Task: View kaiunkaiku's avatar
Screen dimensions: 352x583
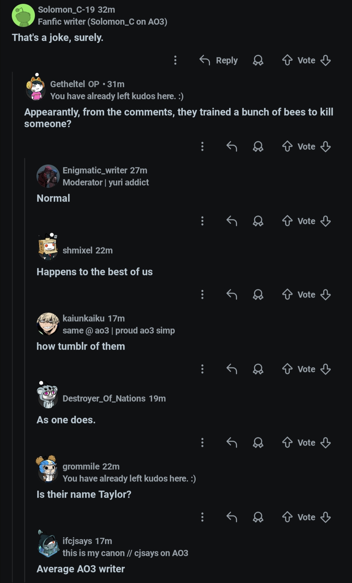Action: point(48,324)
